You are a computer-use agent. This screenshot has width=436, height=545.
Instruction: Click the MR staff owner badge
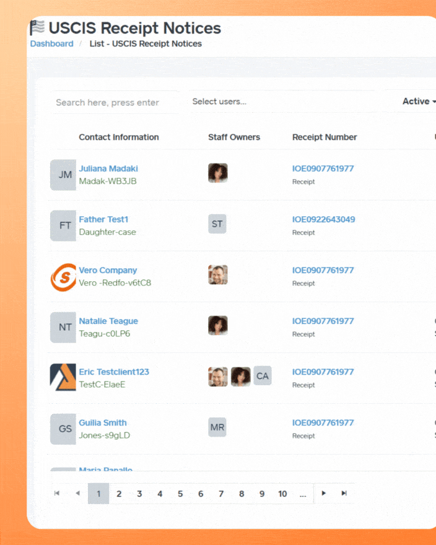coord(217,427)
